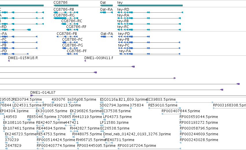Click the CG8786-RG transcript label

(x=64, y=15)
